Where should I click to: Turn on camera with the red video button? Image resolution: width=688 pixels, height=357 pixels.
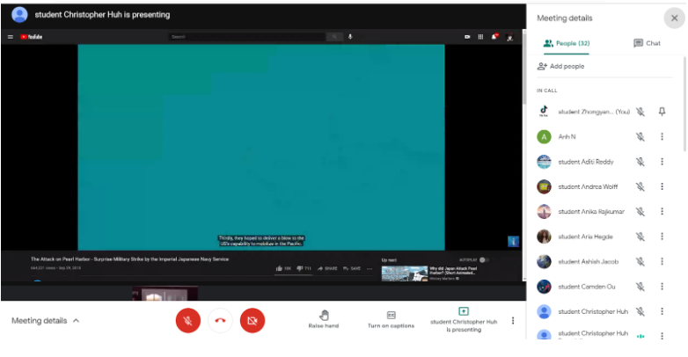pyautogui.click(x=253, y=321)
